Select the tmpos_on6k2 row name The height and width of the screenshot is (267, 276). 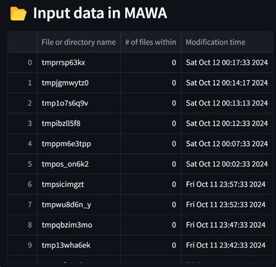pyautogui.click(x=79, y=164)
